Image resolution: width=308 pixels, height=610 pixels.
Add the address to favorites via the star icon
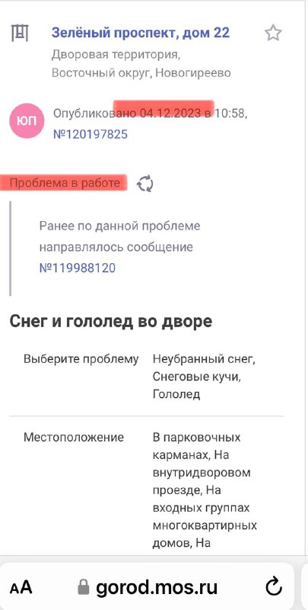pos(273,33)
